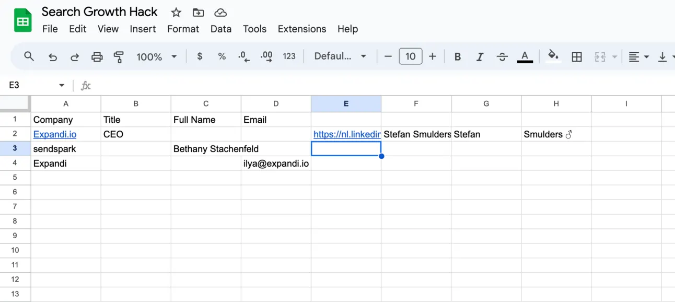Open the fill color picker
The width and height of the screenshot is (675, 302).
[553, 56]
